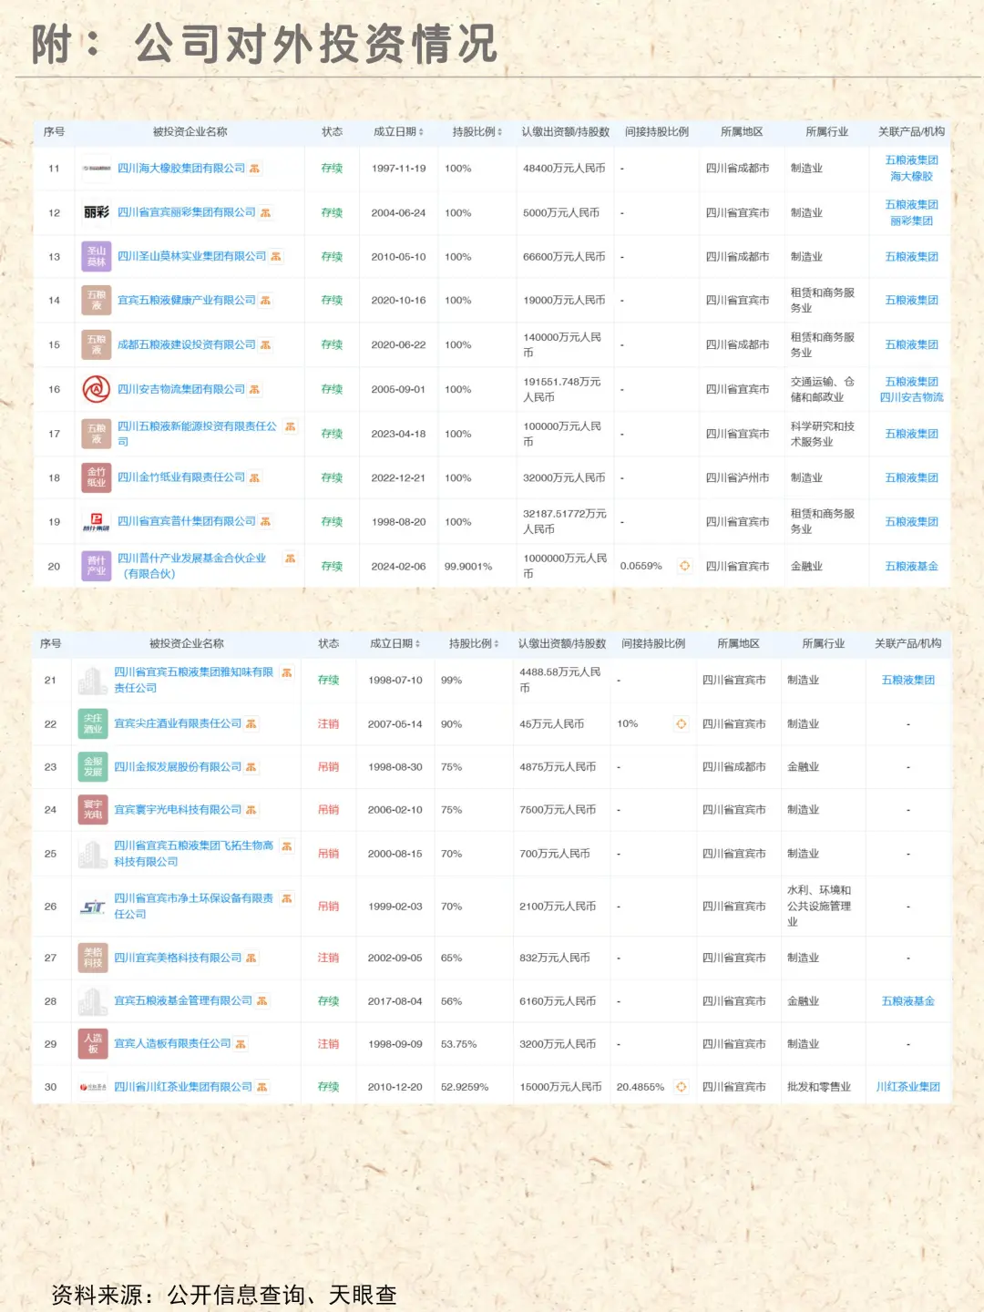Screen dimensions: 984x1312
Task: Open 宜宾尖庄酒业有限责任公司 company link
Action: click(178, 723)
